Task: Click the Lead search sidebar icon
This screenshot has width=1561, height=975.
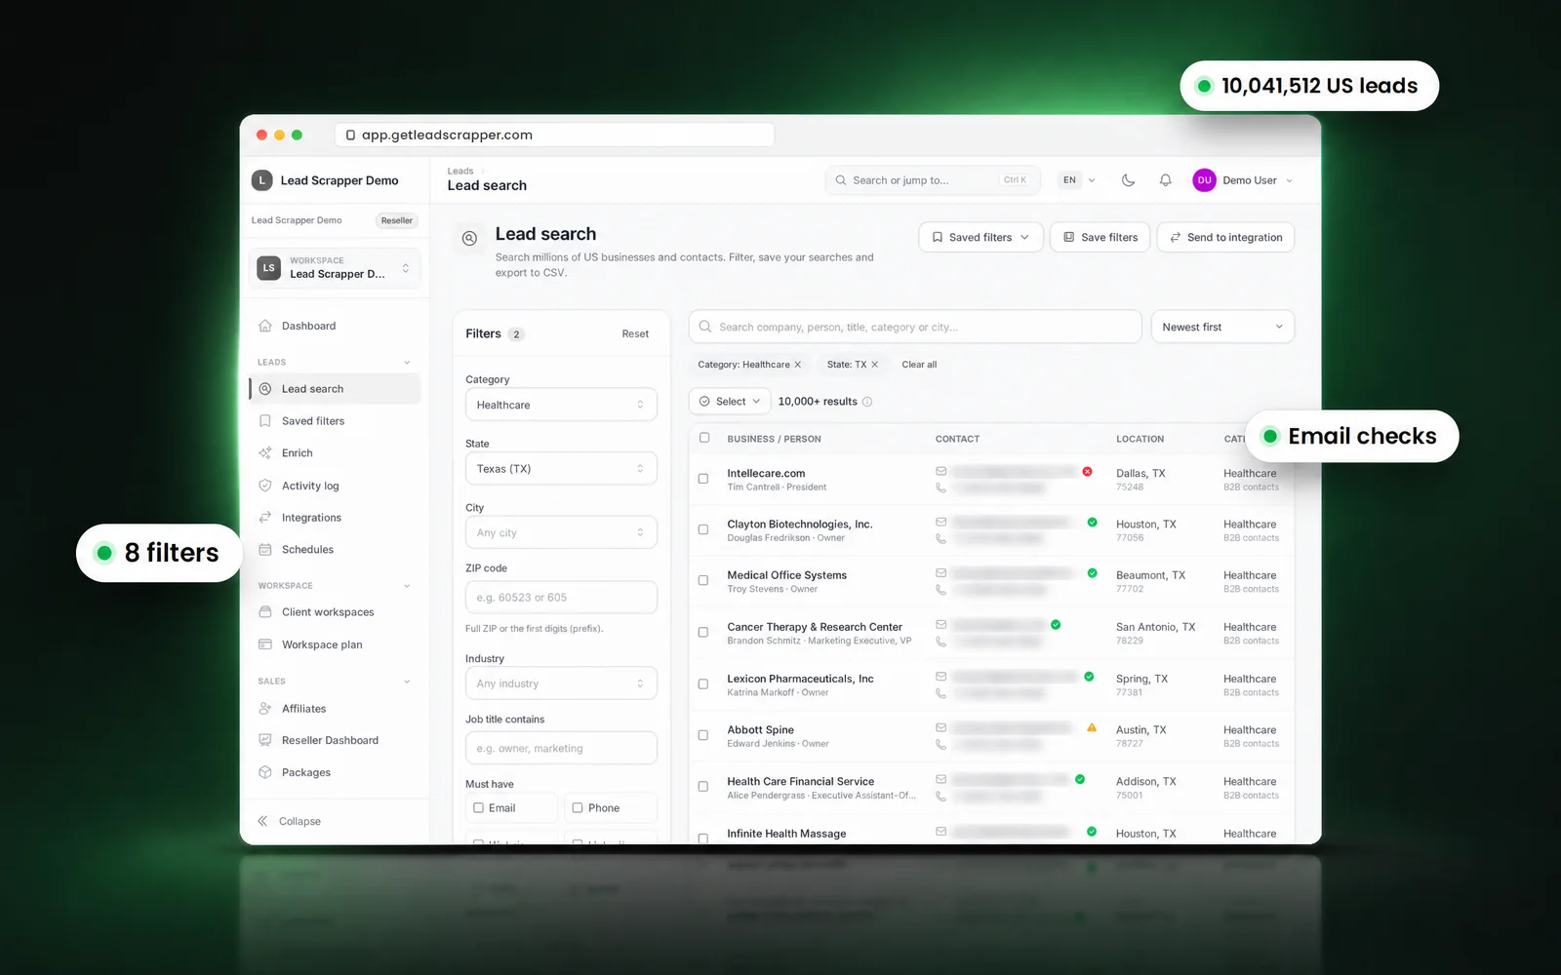Action: click(264, 389)
